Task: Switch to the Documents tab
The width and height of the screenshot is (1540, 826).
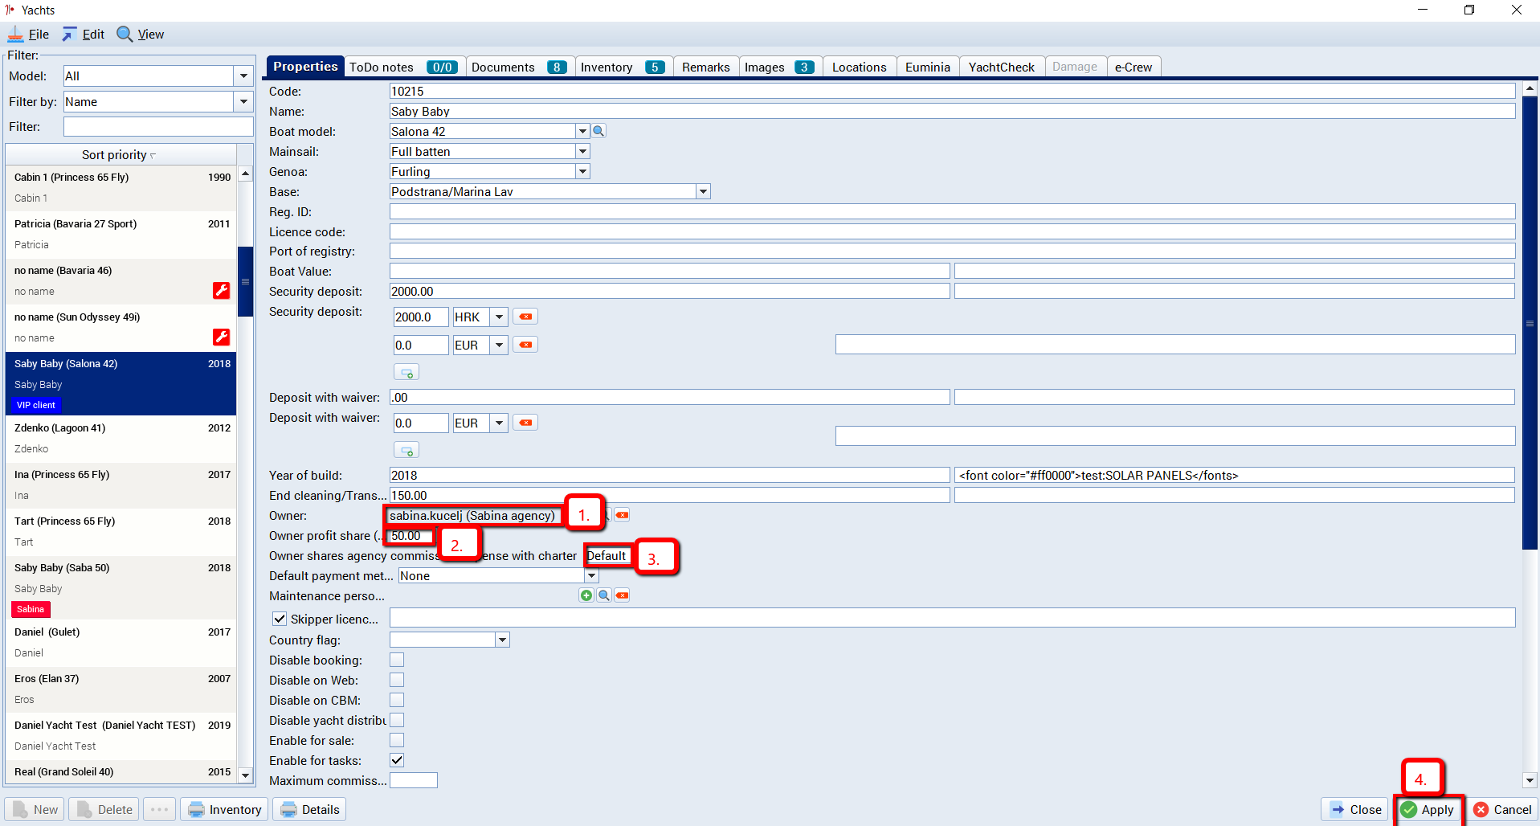Action: (519, 67)
